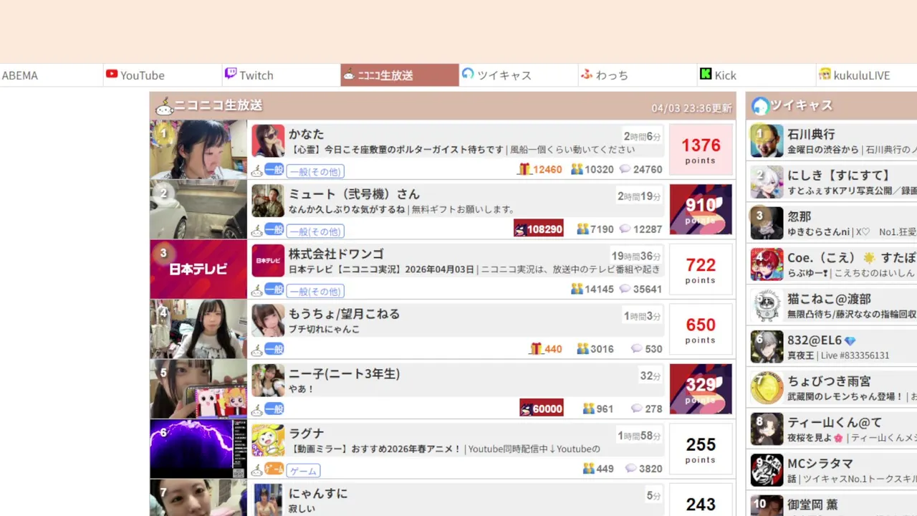Click comment bubble icon beside 24760
This screenshot has height=516, width=917.
(x=625, y=169)
